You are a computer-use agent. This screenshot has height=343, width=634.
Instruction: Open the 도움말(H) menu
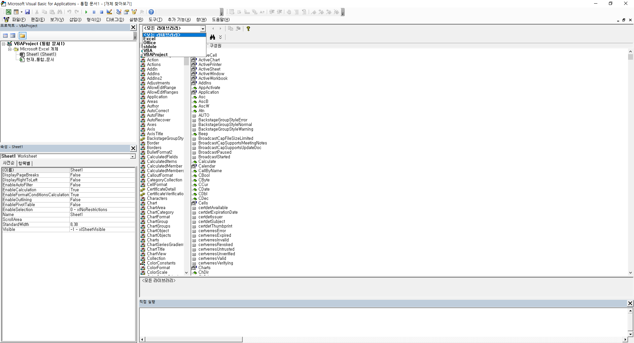coord(221,20)
